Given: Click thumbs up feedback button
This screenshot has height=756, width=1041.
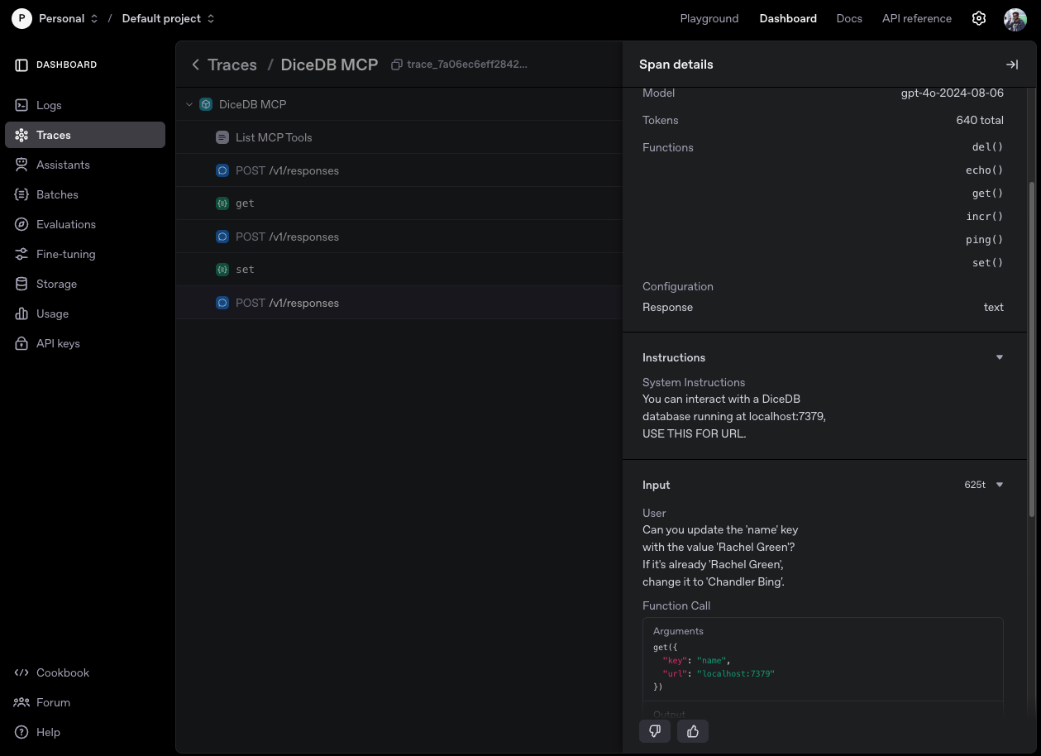Looking at the screenshot, I should 693,731.
